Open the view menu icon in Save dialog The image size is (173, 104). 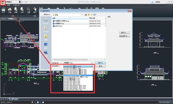(x=95, y=15)
